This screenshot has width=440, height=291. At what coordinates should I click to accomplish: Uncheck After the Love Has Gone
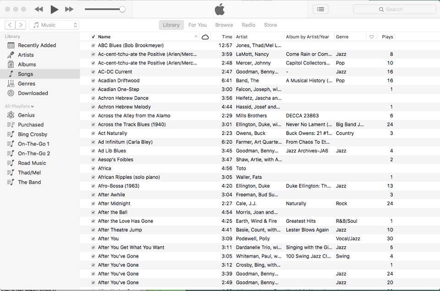point(93,221)
